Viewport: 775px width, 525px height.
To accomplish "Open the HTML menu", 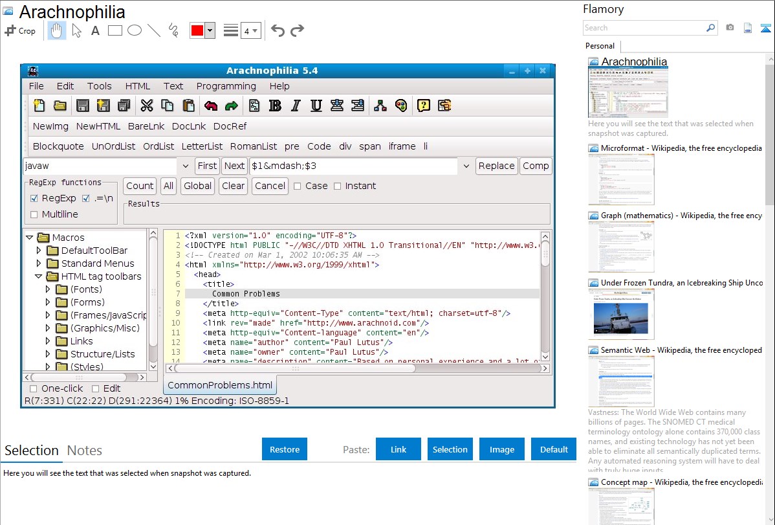I will click(137, 86).
